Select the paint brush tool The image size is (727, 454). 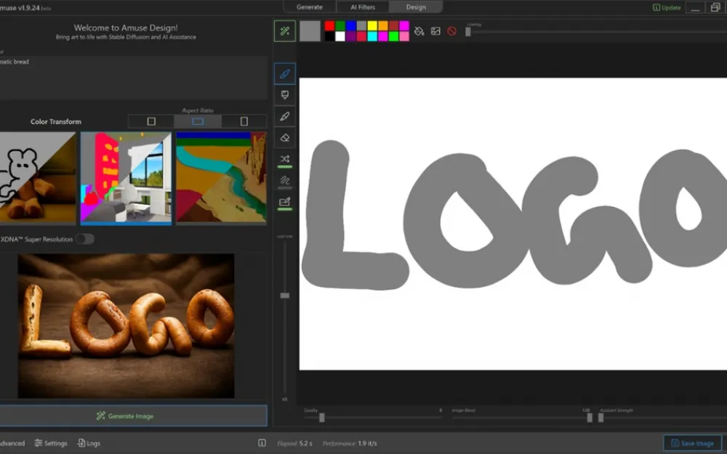point(285,73)
